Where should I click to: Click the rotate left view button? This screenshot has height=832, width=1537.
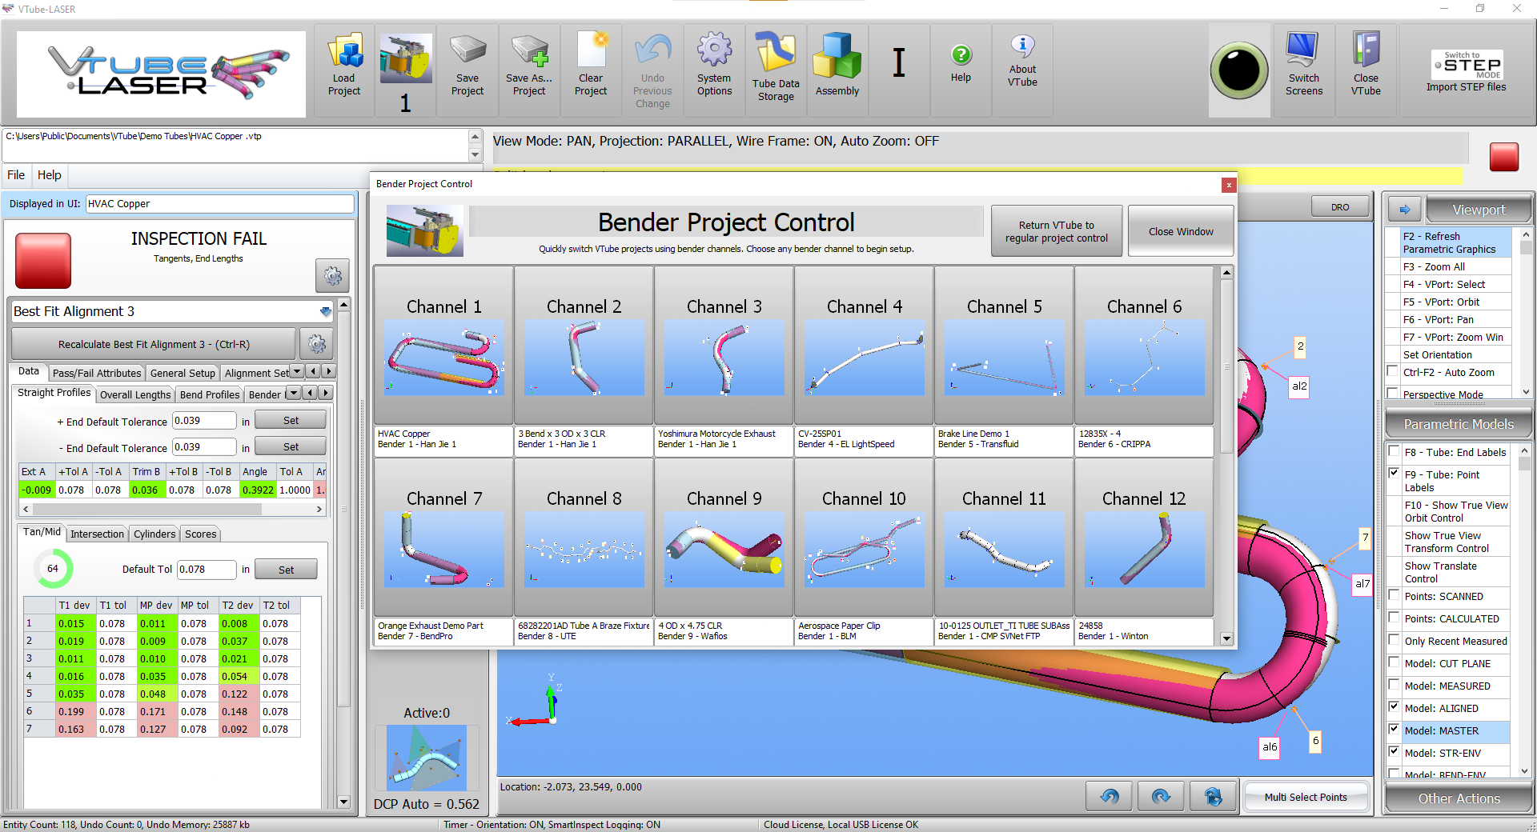pos(1109,796)
